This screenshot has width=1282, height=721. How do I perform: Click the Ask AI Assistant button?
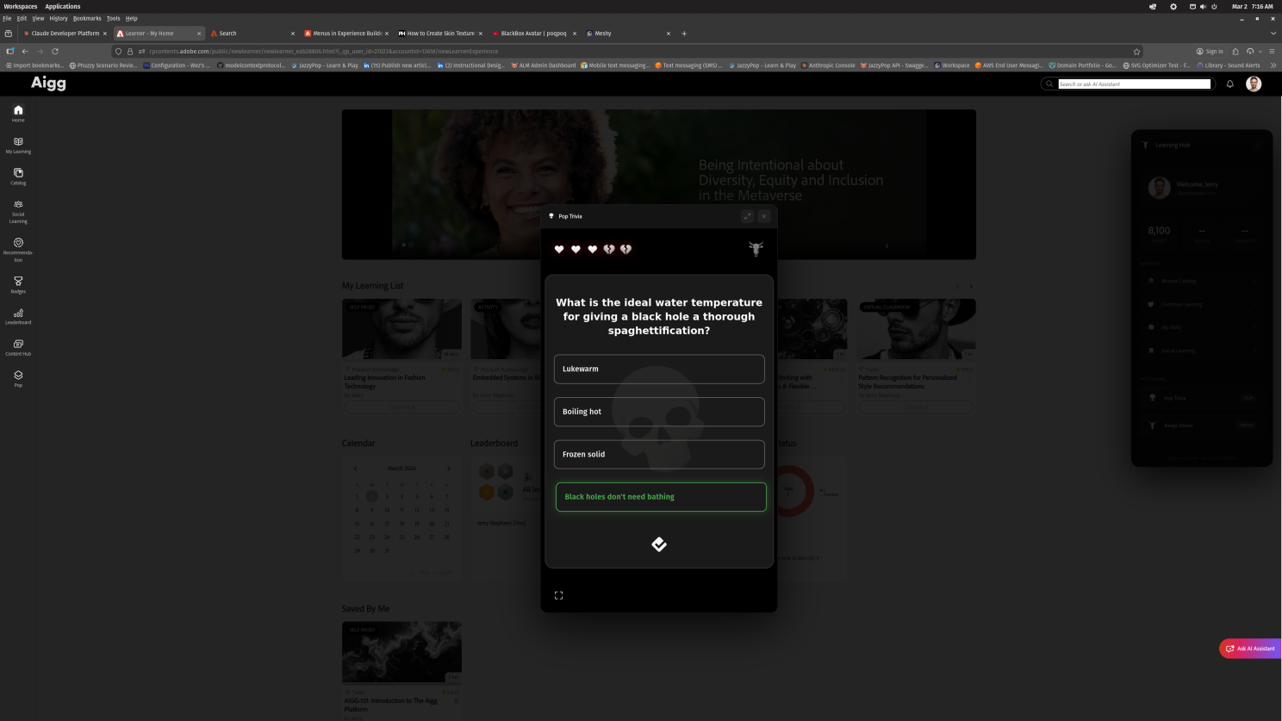[x=1250, y=649]
